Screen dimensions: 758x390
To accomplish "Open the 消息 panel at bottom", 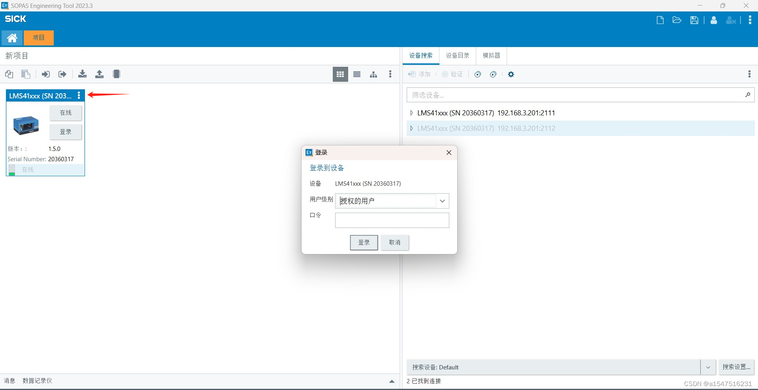I will point(9,381).
